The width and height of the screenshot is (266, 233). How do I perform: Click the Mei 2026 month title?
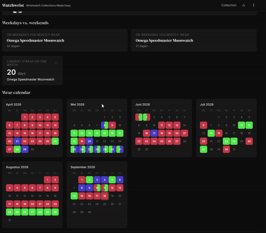pyautogui.click(x=77, y=104)
